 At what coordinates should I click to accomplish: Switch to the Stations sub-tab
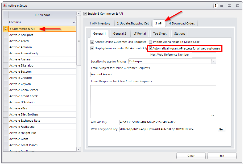pyautogui.click(x=180, y=34)
